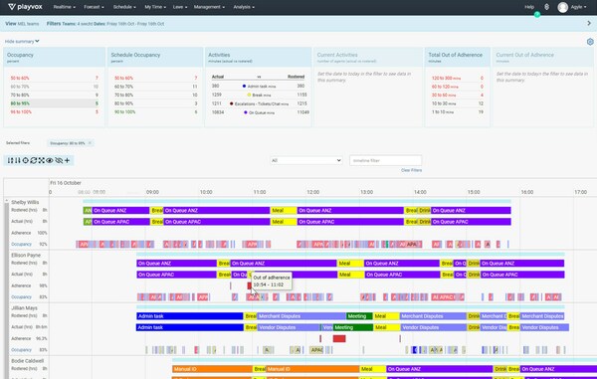The width and height of the screenshot is (597, 379).
Task: Remove the Occupancy 80 to 95% filter chip
Action: pos(90,143)
